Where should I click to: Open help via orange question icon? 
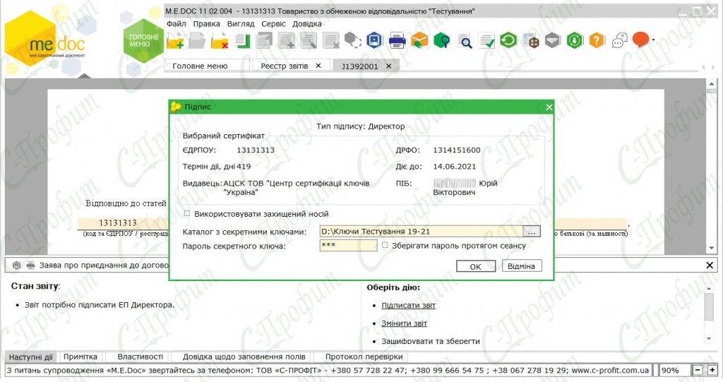click(x=597, y=40)
